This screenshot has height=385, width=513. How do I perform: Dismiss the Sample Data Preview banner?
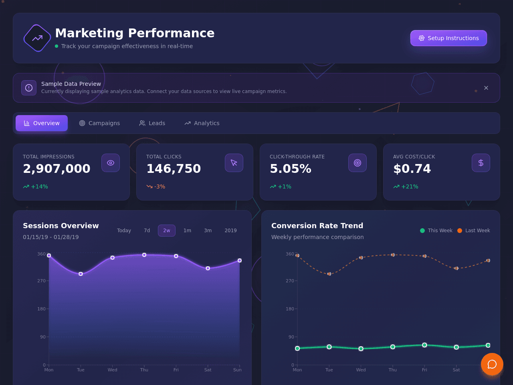486,88
